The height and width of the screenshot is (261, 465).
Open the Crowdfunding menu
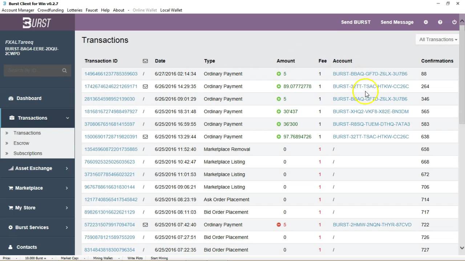pos(50,10)
